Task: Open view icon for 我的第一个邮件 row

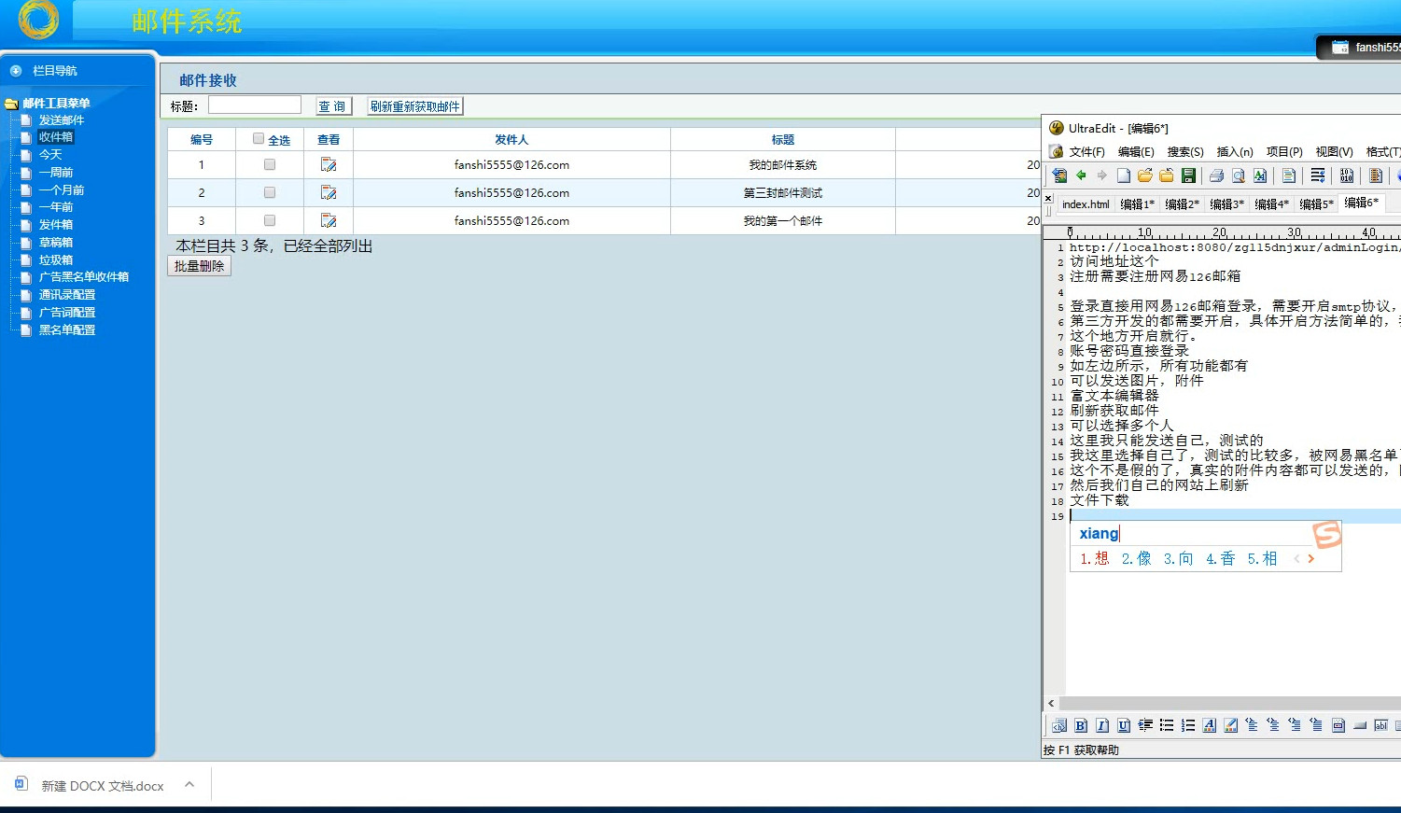Action: pos(329,220)
